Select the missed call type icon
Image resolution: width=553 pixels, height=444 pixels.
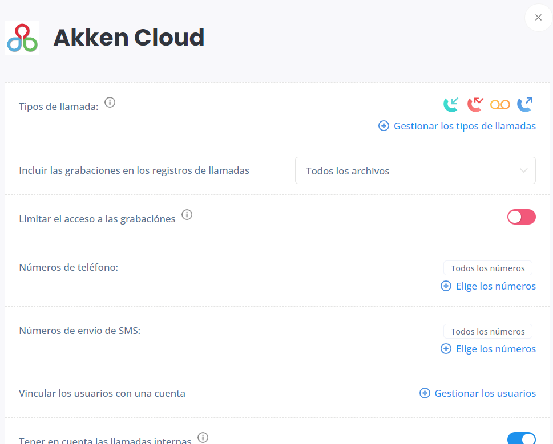coord(475,104)
